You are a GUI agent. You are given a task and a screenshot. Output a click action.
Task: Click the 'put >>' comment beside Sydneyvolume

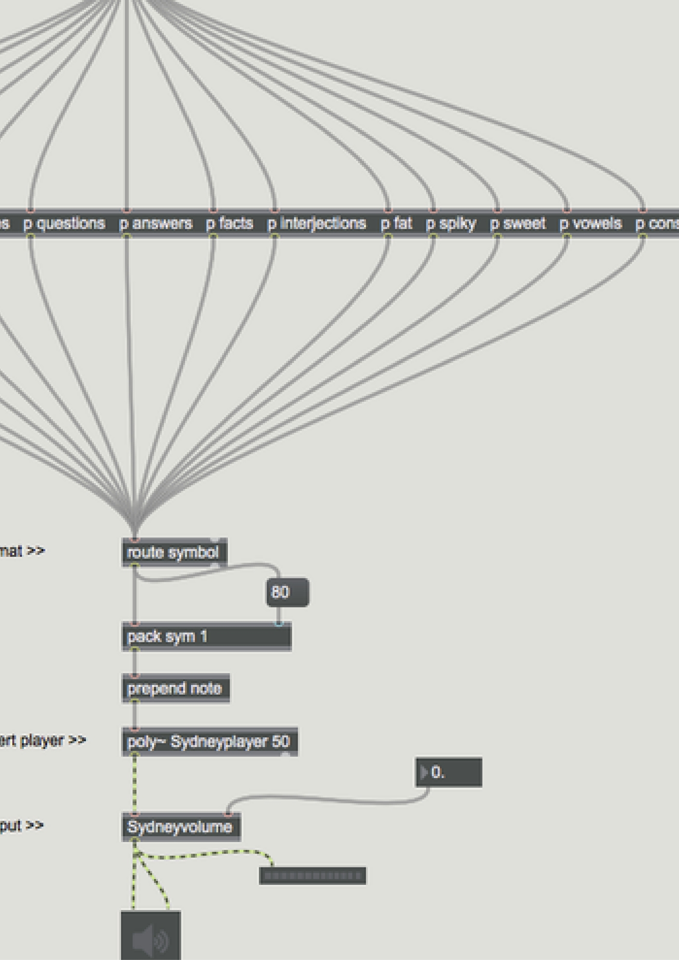click(x=21, y=825)
